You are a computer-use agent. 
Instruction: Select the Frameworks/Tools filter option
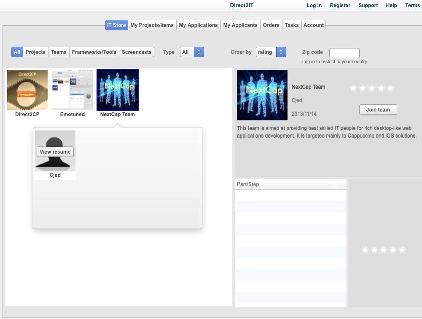click(x=94, y=52)
